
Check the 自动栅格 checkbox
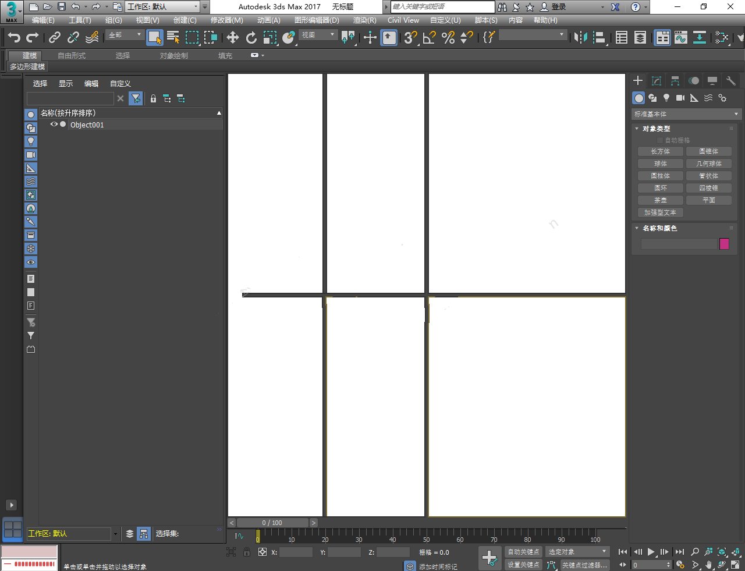[659, 140]
